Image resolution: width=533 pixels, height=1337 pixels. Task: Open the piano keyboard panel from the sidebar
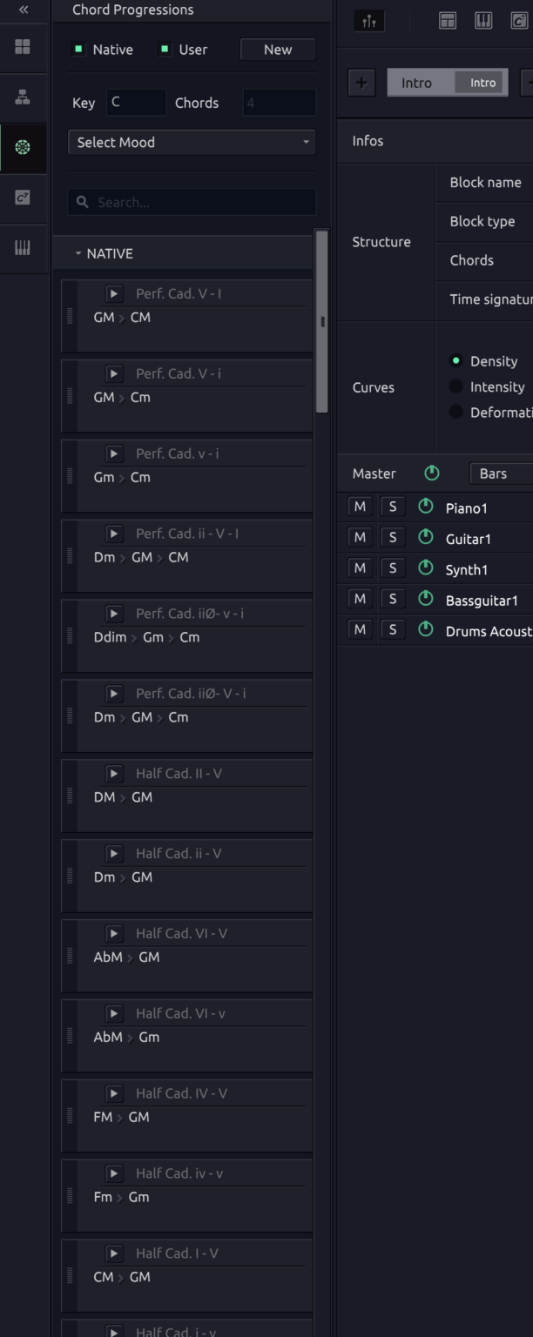coord(22,249)
